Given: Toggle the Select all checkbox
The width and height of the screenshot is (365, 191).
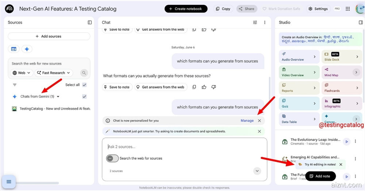Looking at the screenshot, I should point(84,85).
